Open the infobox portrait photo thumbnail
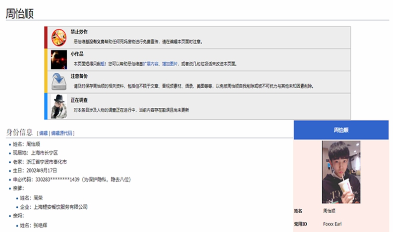This screenshot has height=232, width=393. tap(341, 172)
